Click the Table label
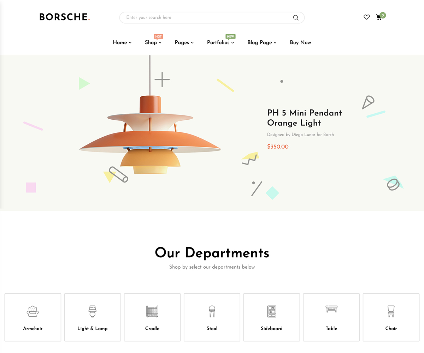Viewport: 424px width, 353px height. click(331, 328)
